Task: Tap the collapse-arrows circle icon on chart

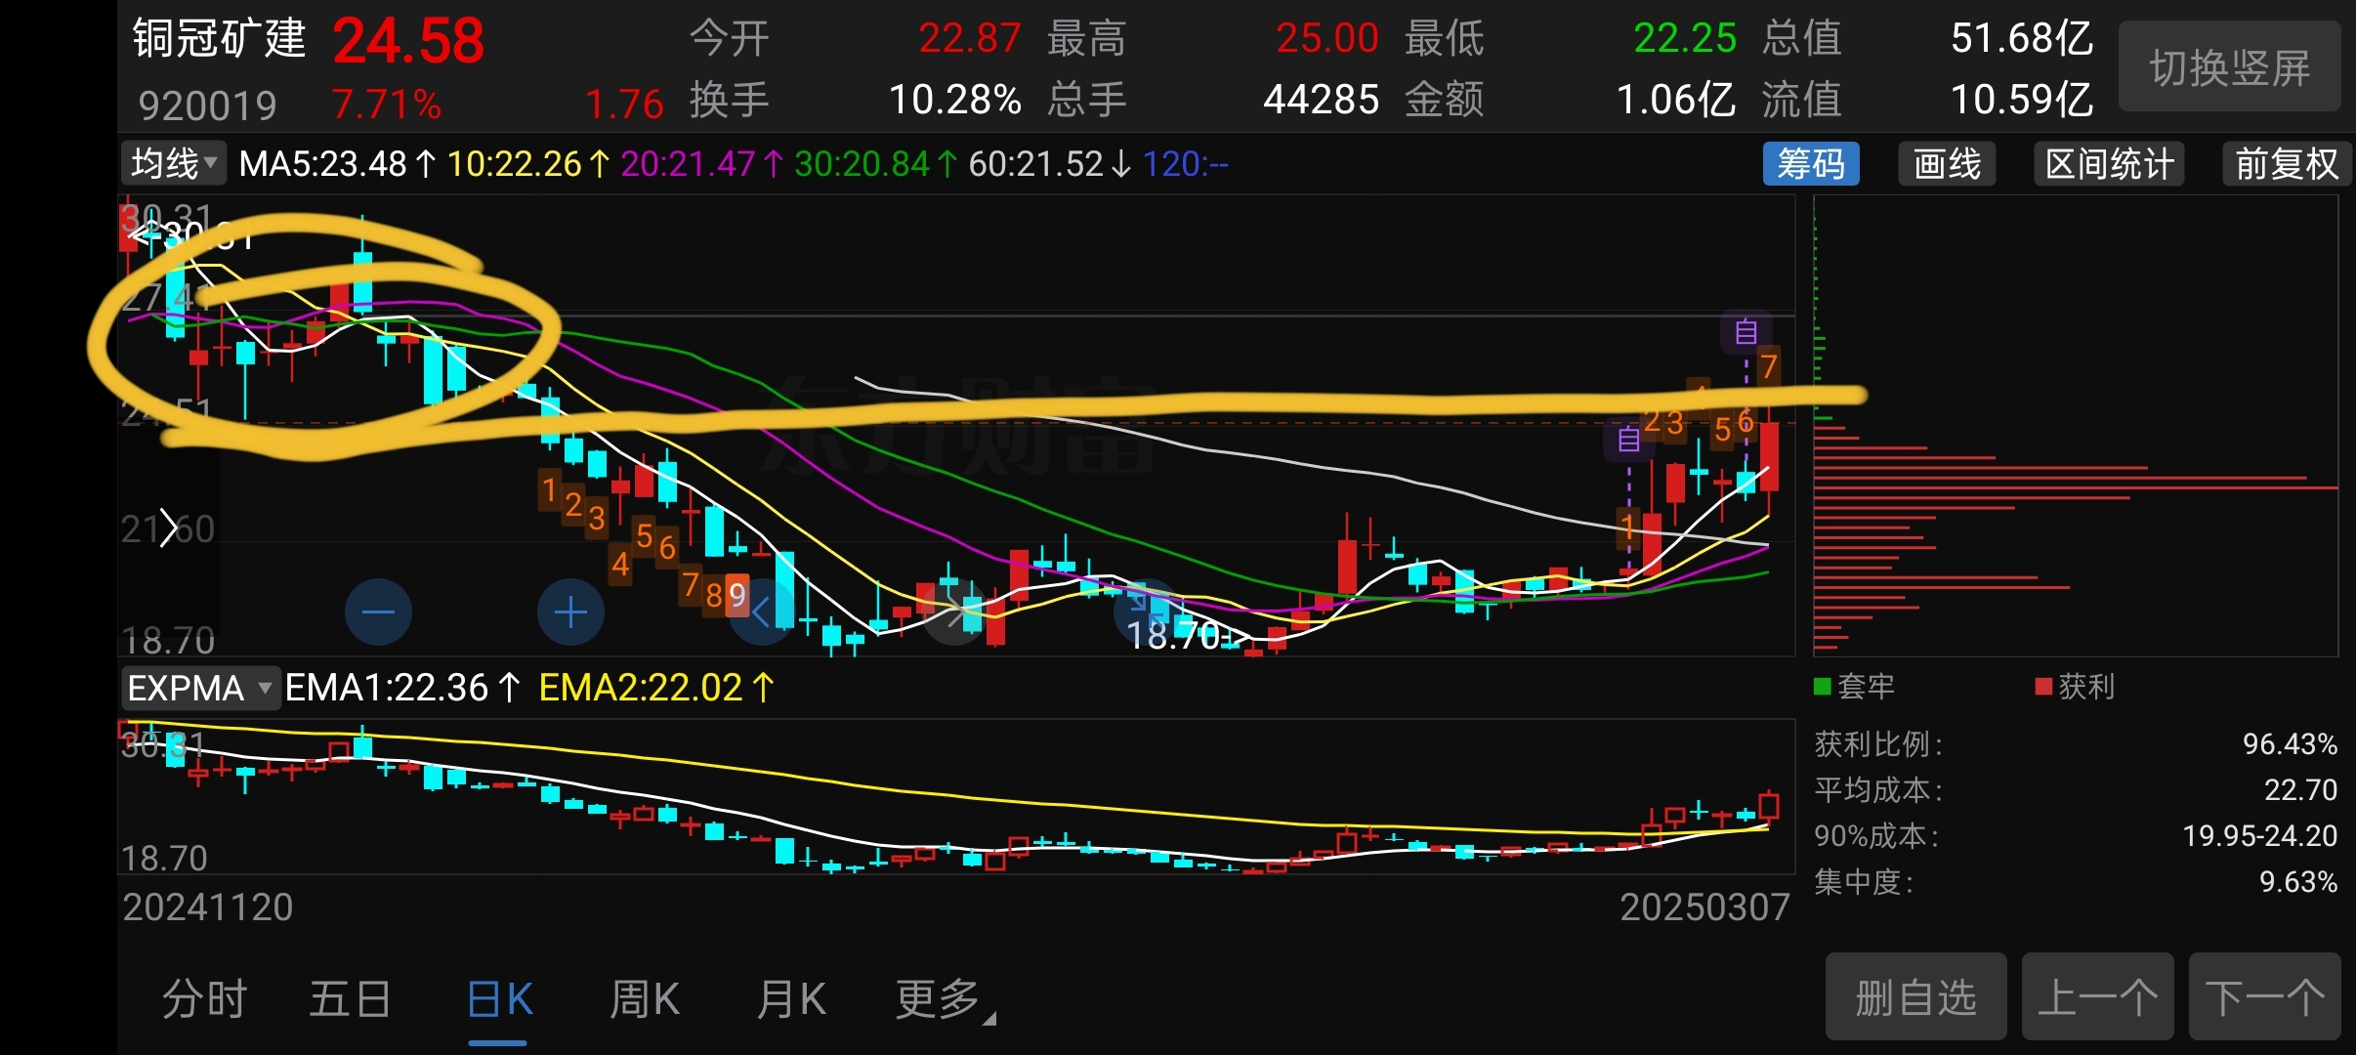Action: (1146, 611)
